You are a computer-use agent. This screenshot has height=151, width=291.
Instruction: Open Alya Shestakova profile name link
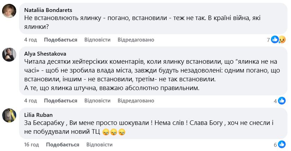click(x=45, y=54)
